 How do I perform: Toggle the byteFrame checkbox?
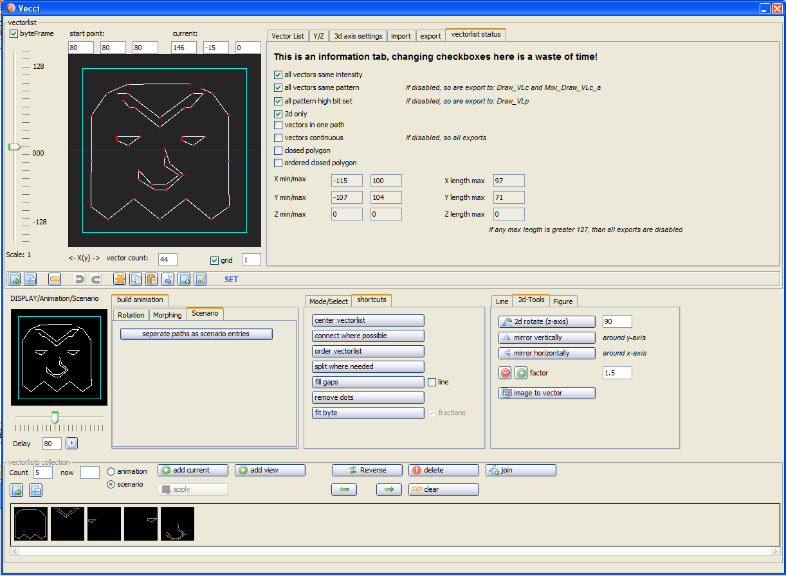click(14, 33)
